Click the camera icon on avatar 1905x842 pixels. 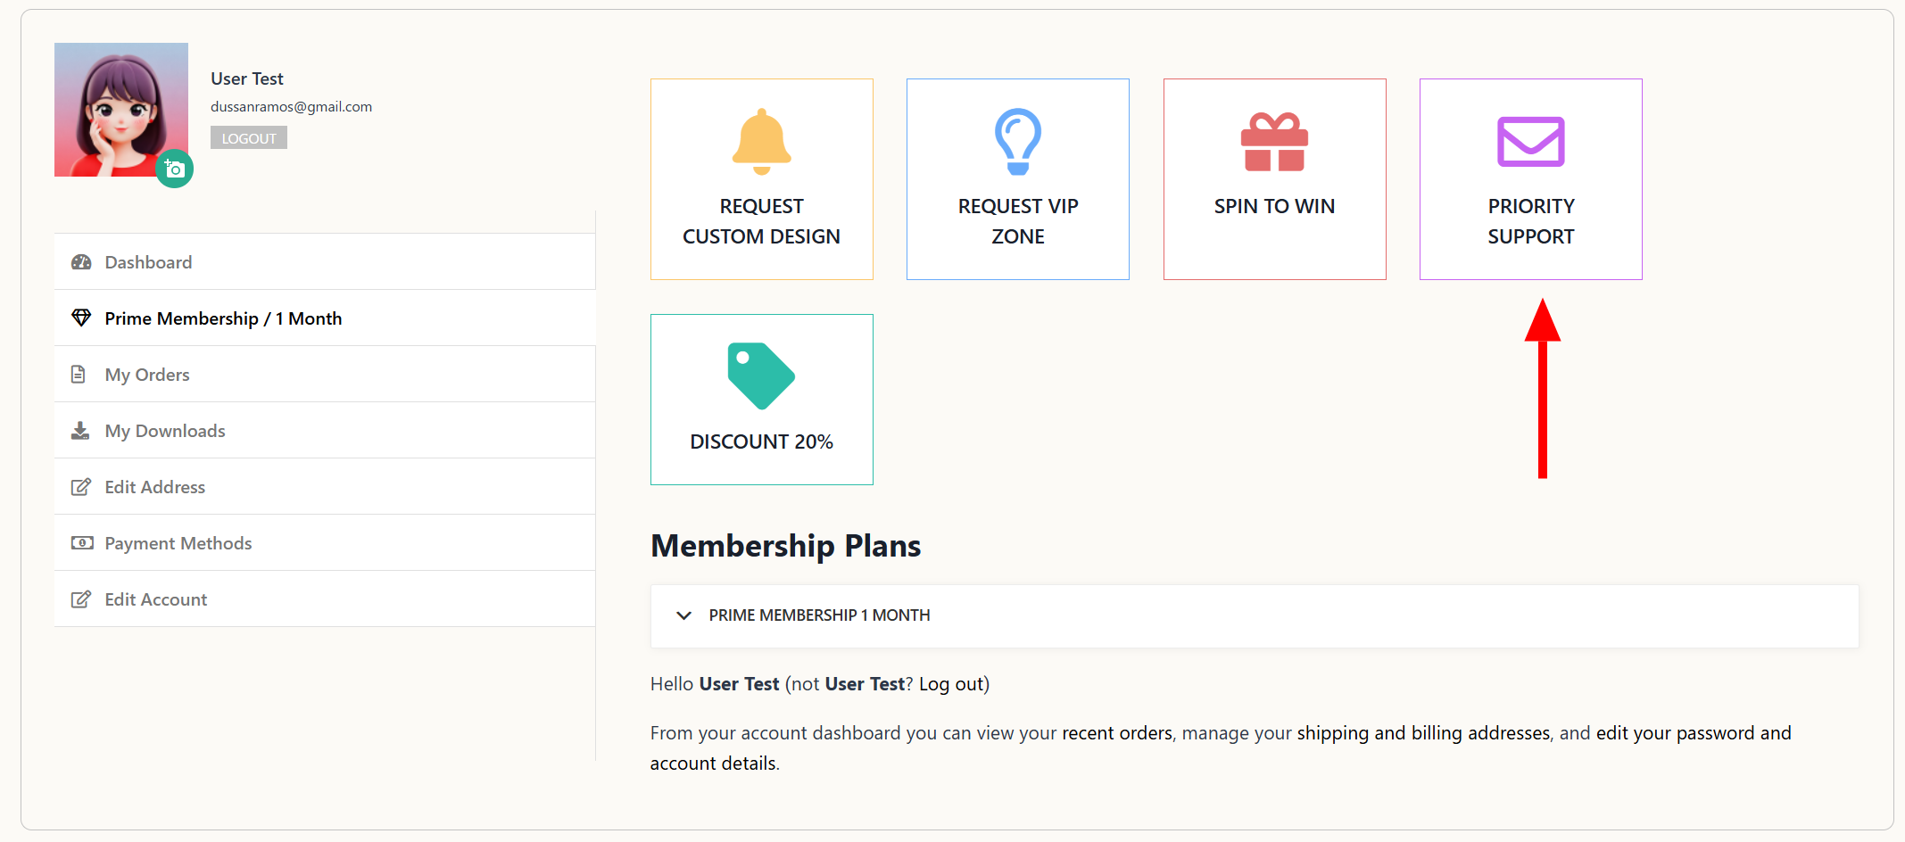click(175, 169)
